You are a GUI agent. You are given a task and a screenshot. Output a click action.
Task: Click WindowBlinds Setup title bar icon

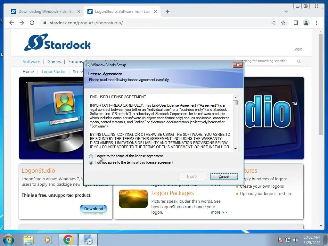click(88, 65)
